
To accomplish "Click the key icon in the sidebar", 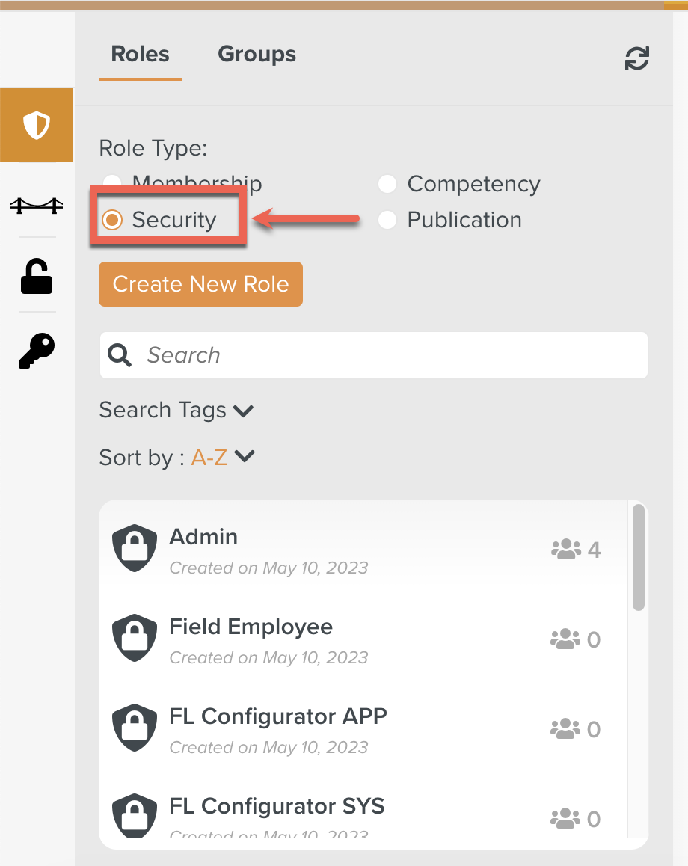I will pyautogui.click(x=37, y=350).
